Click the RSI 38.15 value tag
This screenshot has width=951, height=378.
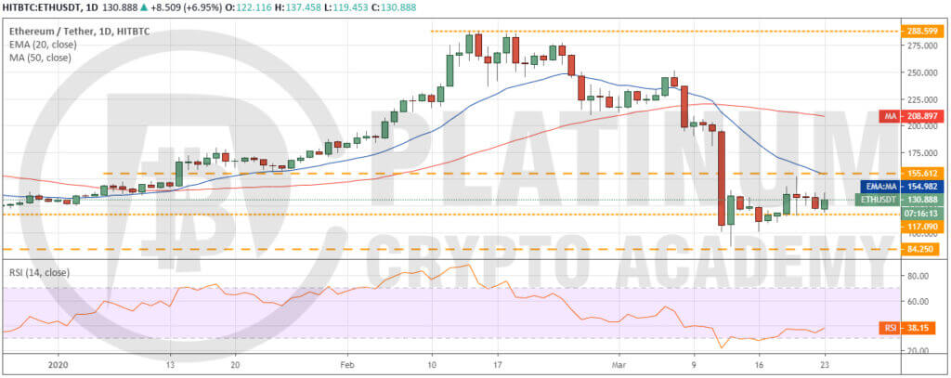tap(909, 329)
